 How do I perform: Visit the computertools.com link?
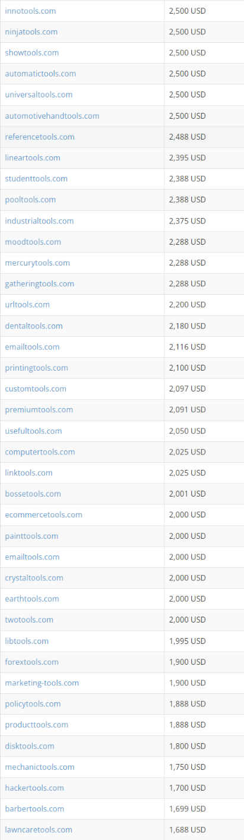pos(40,451)
